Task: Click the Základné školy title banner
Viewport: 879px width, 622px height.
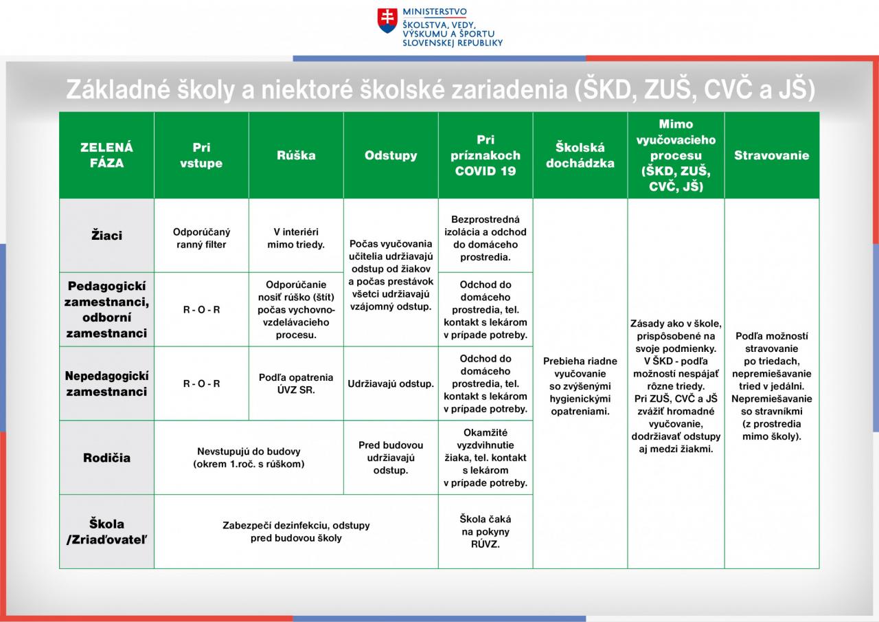Action: (x=439, y=90)
